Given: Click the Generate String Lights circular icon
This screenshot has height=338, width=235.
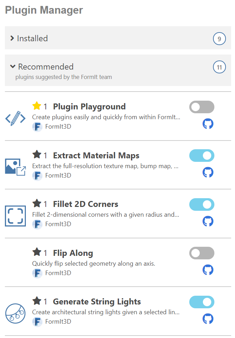Looking at the screenshot, I should point(15,314).
